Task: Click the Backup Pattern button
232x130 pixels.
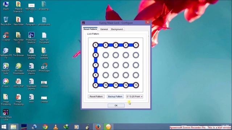Action: click(x=115, y=96)
